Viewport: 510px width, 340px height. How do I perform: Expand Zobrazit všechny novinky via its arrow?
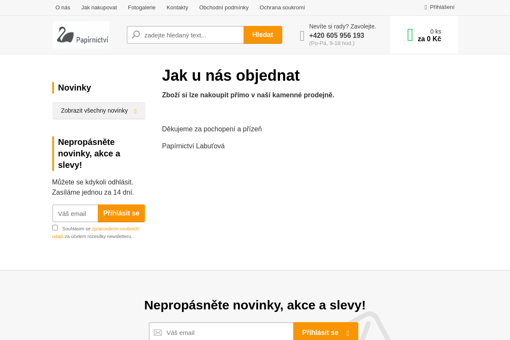point(135,110)
